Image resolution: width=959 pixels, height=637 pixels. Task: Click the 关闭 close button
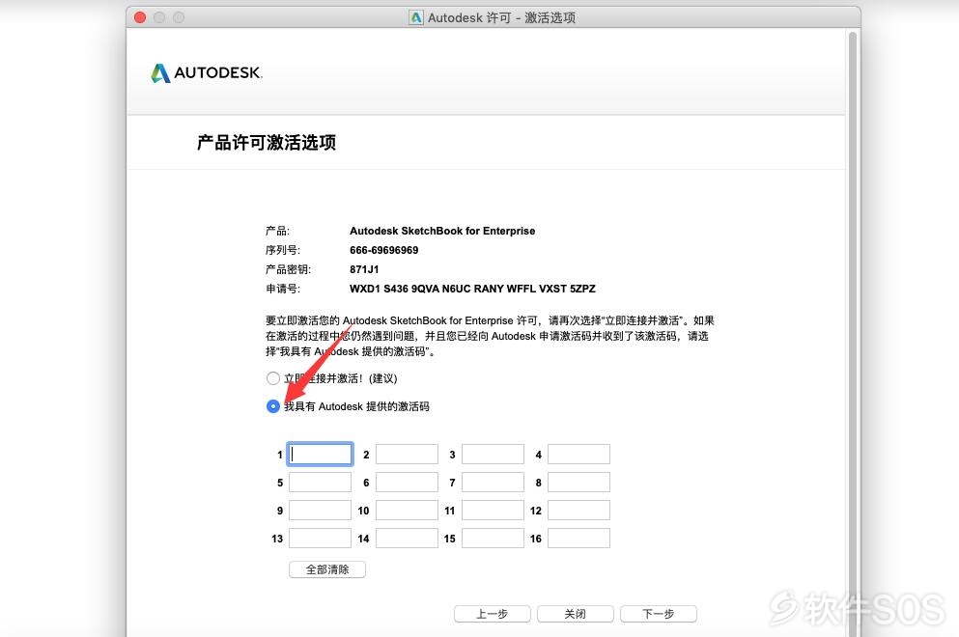[576, 614]
